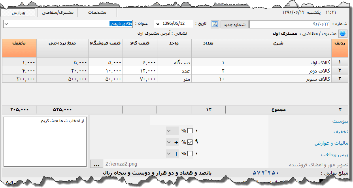The image size is (353, 188).
Task: Click the row header number ۲
Action: [340, 71]
